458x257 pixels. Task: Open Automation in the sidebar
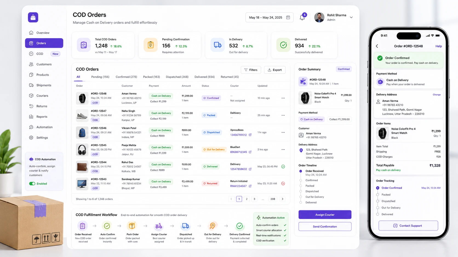click(44, 127)
